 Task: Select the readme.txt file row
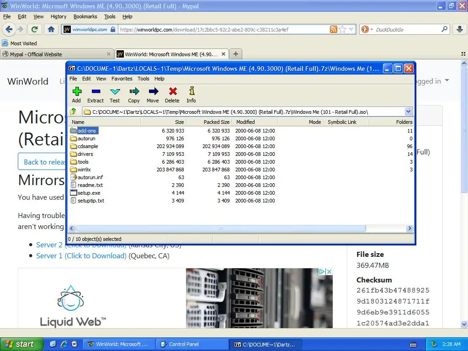click(x=240, y=185)
